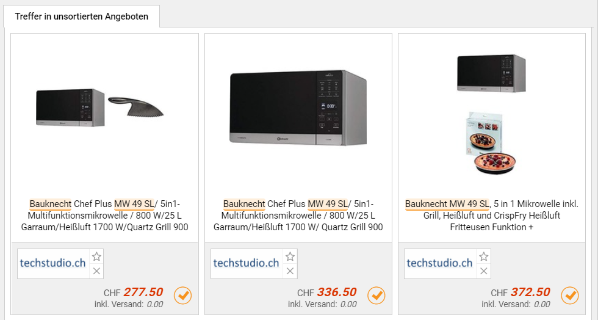Viewport: 598px width, 320px height.
Task: Star the CHF 372.50 techstudio.ch offer
Action: [483, 256]
